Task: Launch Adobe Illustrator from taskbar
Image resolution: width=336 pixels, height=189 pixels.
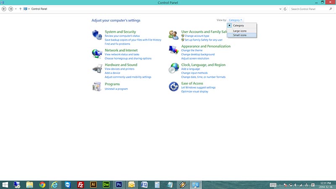Action: click(x=93, y=184)
